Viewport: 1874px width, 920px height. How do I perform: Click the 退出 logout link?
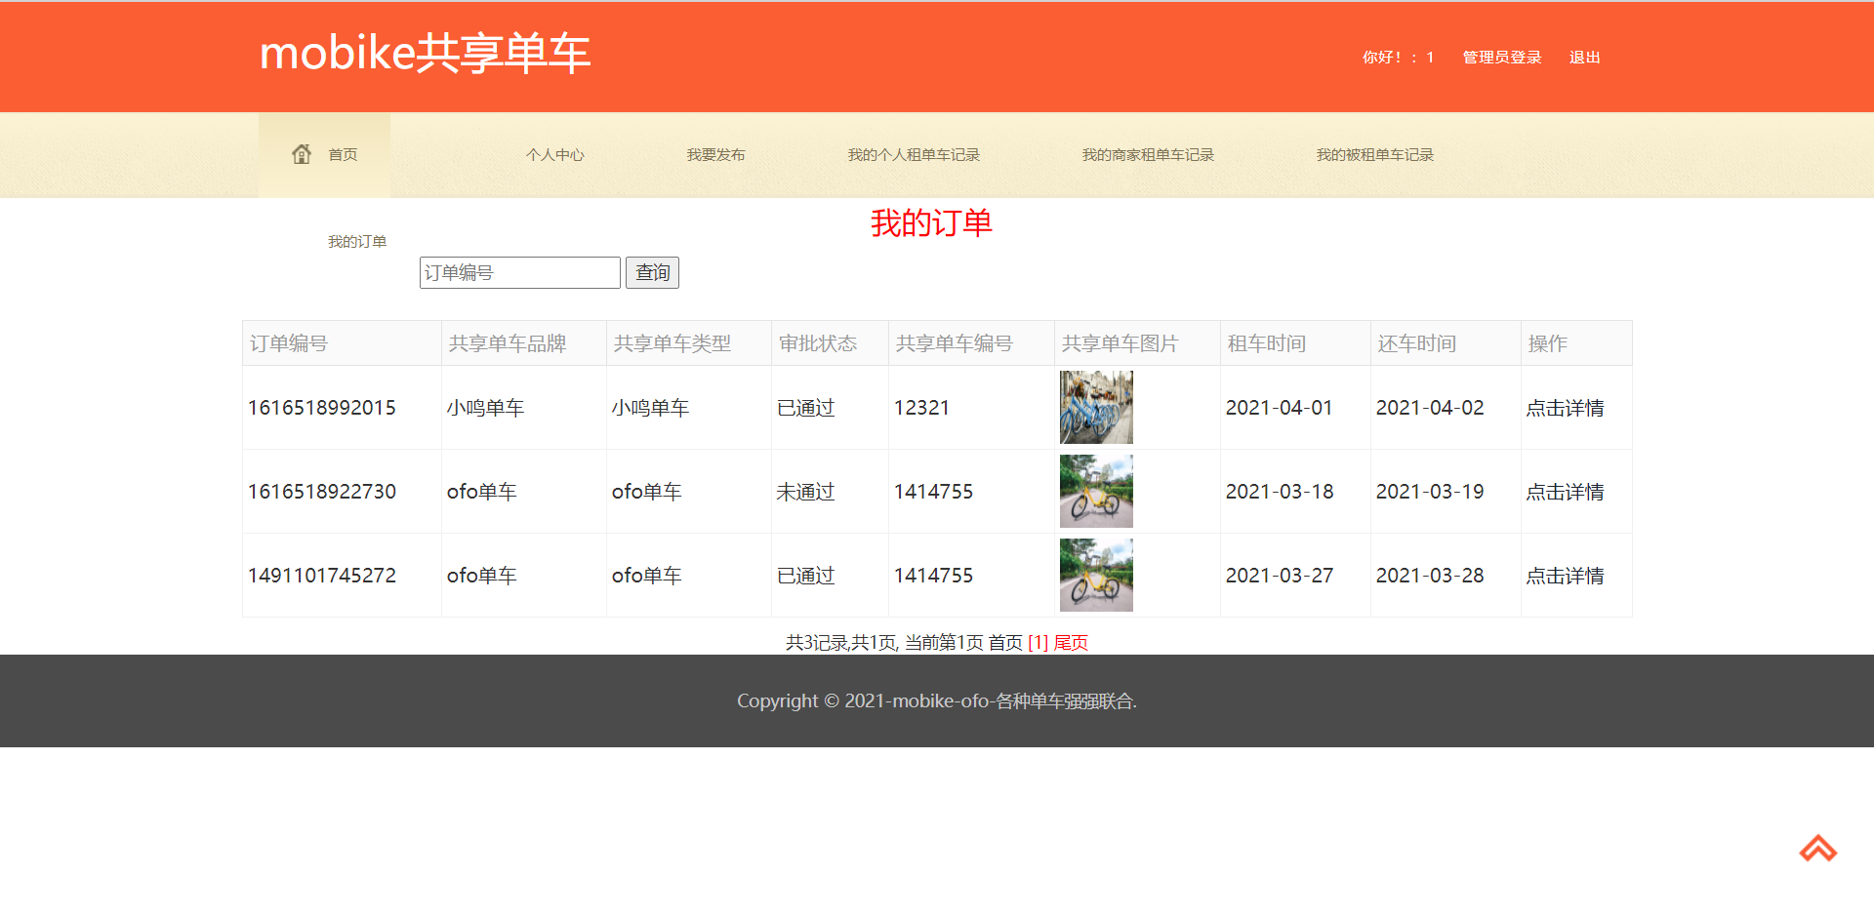(1584, 58)
